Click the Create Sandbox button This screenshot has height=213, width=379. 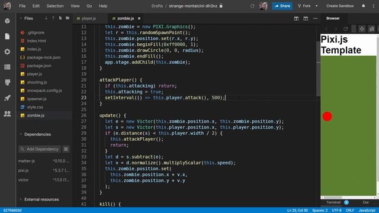pos(340,6)
